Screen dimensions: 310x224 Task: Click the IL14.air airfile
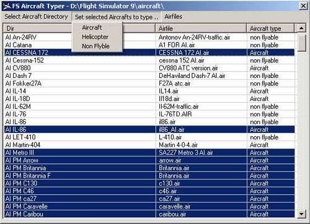[169, 91]
